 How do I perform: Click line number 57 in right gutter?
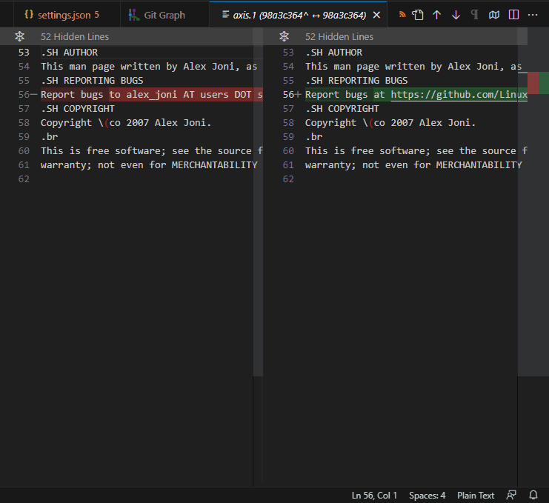[288, 109]
